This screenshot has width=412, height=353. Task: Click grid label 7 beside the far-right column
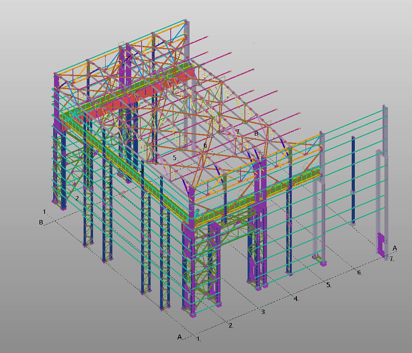tap(391, 258)
